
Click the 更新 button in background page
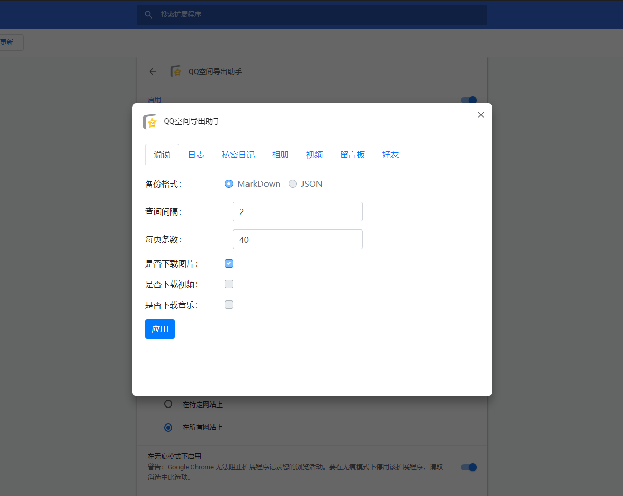[7, 42]
